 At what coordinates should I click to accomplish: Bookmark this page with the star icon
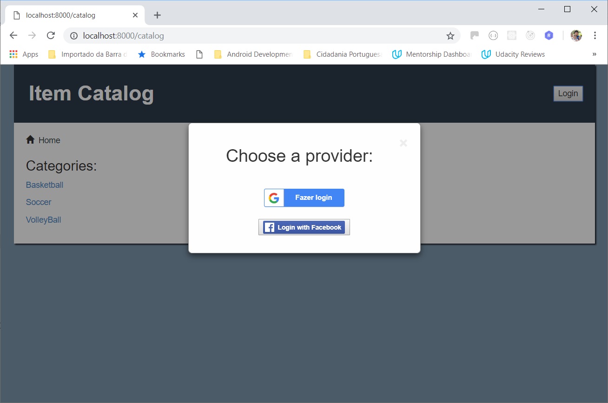[x=450, y=36]
